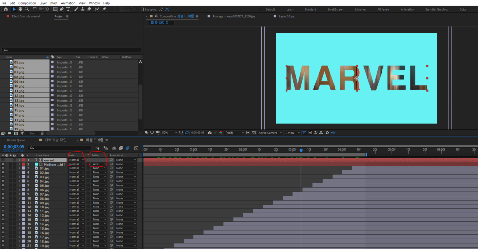Select the Selection (arrow) tool

click(14, 9)
